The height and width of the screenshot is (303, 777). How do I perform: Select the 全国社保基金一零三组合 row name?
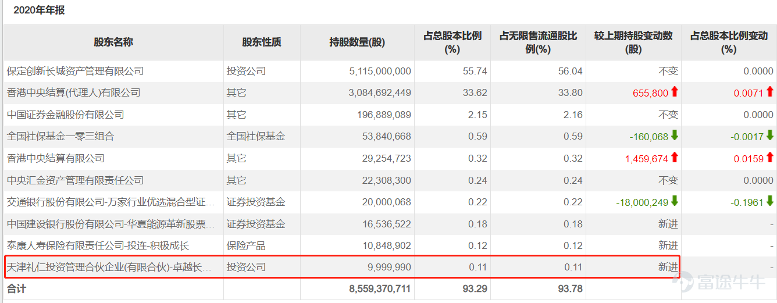coord(60,137)
